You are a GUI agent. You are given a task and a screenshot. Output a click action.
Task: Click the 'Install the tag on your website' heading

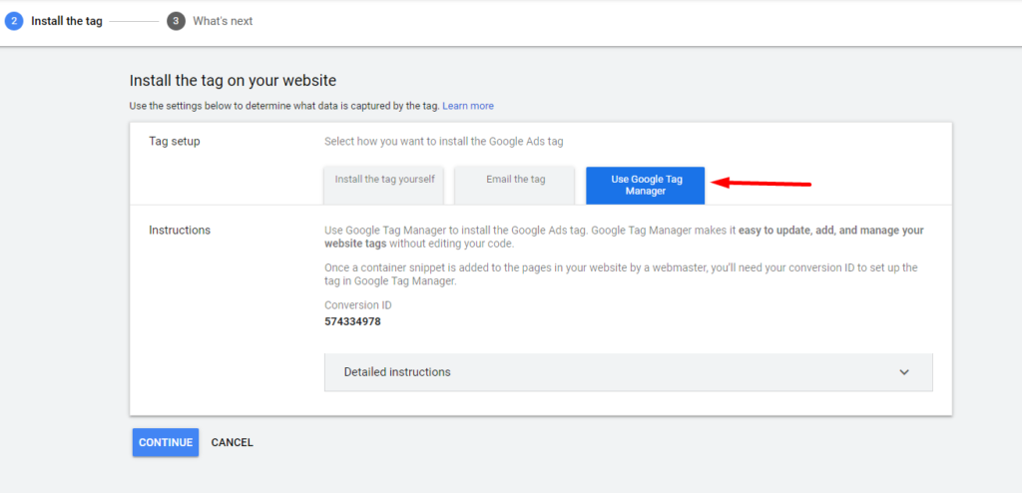coord(233,81)
